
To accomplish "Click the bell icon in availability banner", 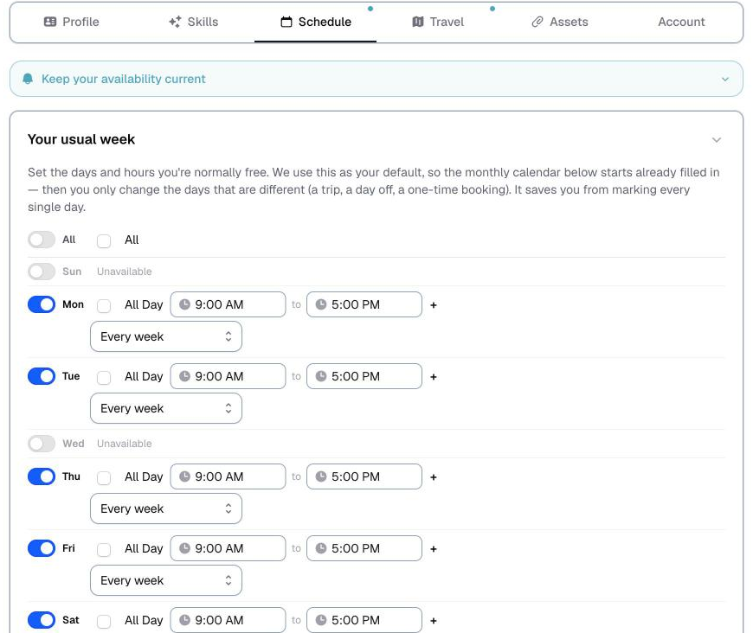I will point(28,79).
